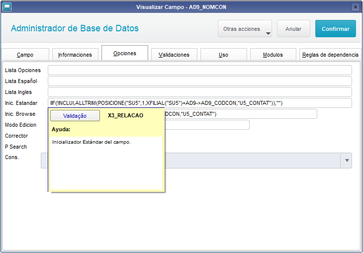This screenshot has width=363, height=253.
Task: Open the Validaciones tab
Action: [174, 55]
